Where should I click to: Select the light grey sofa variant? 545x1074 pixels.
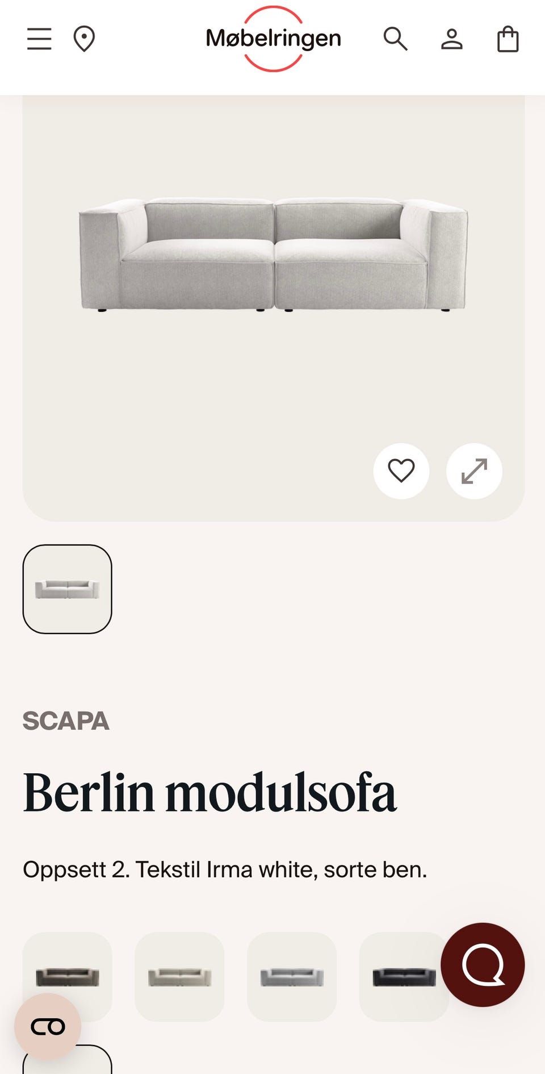tap(292, 977)
